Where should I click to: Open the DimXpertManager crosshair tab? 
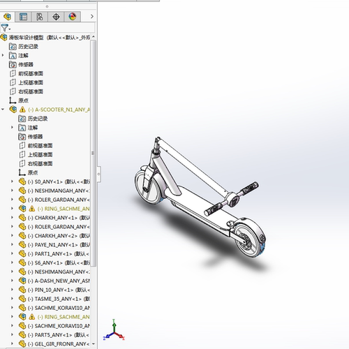[x=56, y=17]
